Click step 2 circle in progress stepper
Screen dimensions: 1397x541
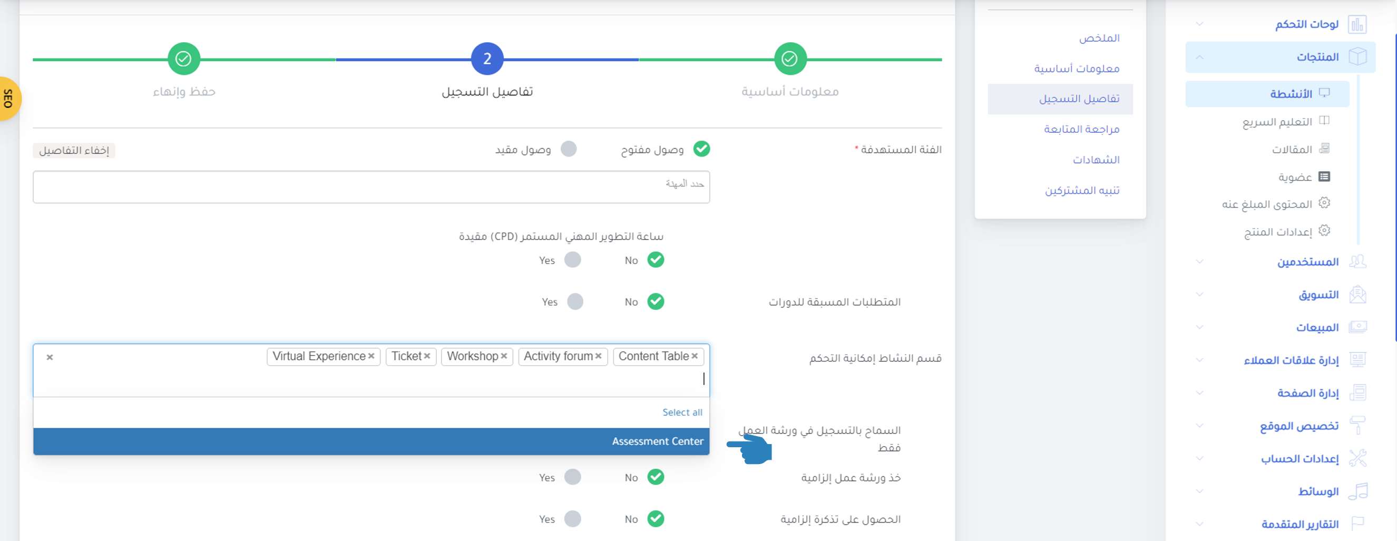[486, 58]
